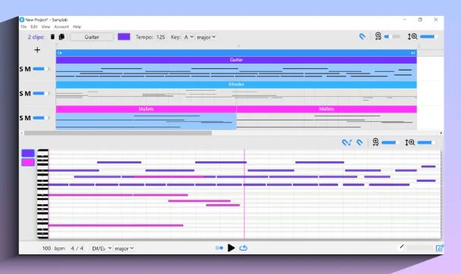Delete selected clips with trash icon

coord(52,36)
